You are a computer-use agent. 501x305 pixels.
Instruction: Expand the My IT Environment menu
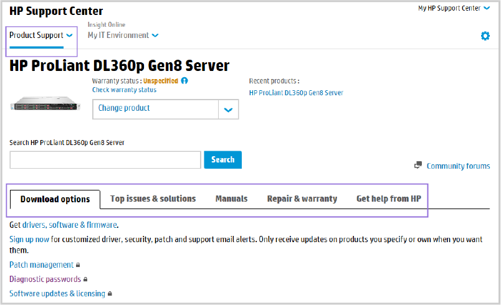(123, 35)
